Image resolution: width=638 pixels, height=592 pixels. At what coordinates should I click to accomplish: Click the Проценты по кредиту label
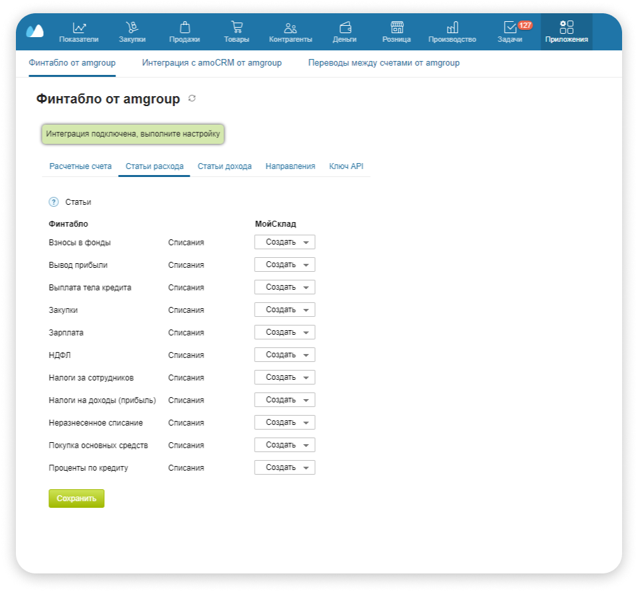click(88, 468)
